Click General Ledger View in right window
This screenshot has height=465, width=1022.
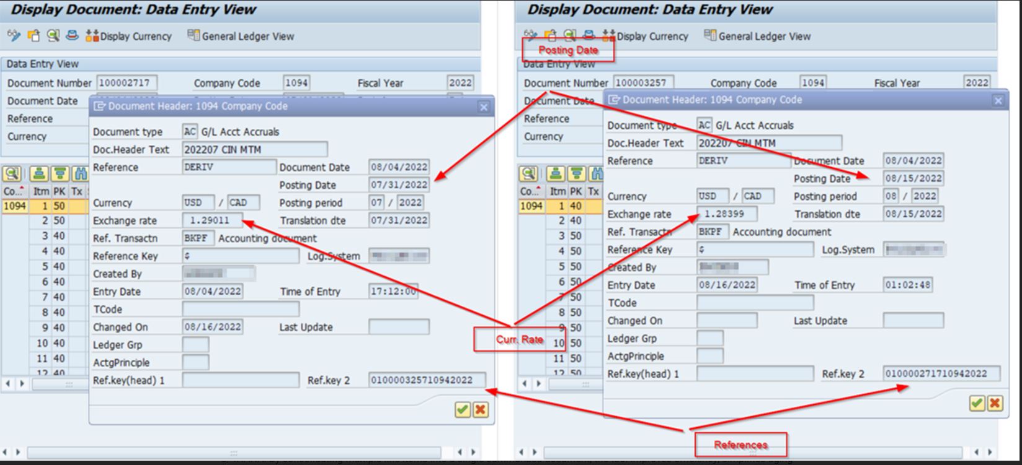757,37
